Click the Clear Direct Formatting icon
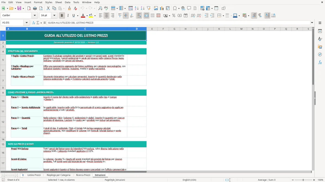This screenshot has height=182, width=325. (x=75, y=8)
